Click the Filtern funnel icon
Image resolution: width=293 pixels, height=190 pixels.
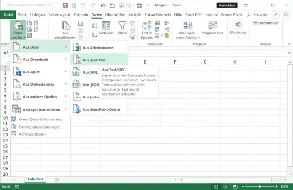click(x=122, y=27)
